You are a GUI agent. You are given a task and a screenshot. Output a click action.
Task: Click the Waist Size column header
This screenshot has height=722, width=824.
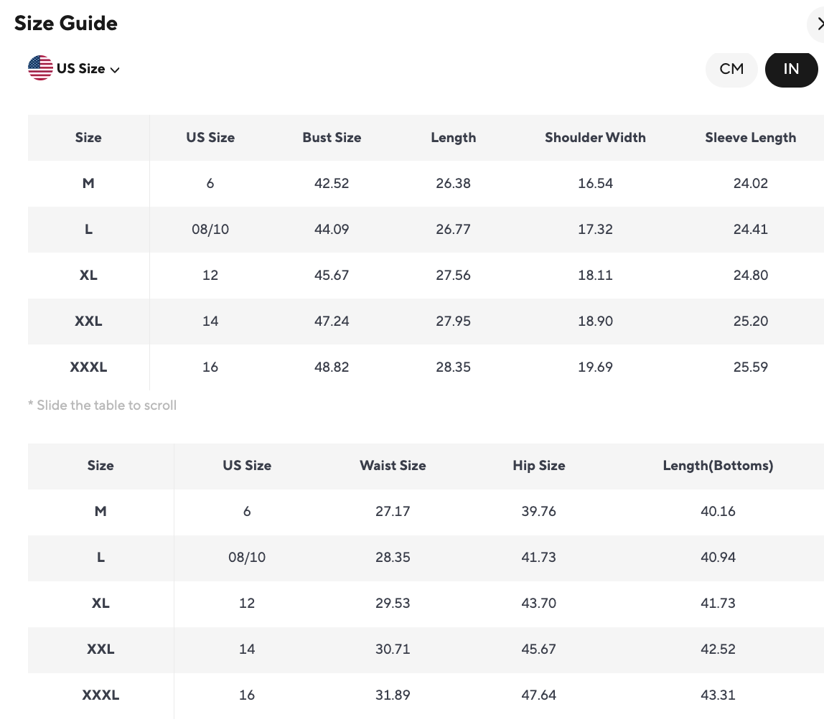[x=393, y=466]
